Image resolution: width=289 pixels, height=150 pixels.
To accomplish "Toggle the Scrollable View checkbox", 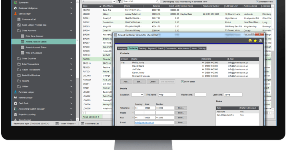I will (257, 2).
